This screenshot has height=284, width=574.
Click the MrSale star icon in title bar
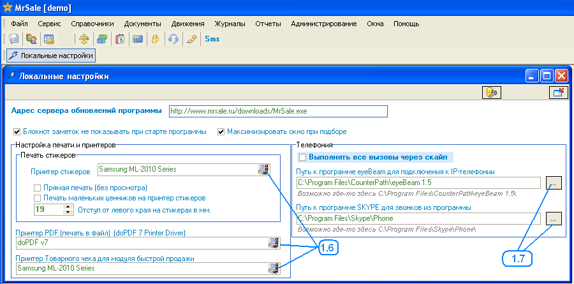(x=7, y=7)
